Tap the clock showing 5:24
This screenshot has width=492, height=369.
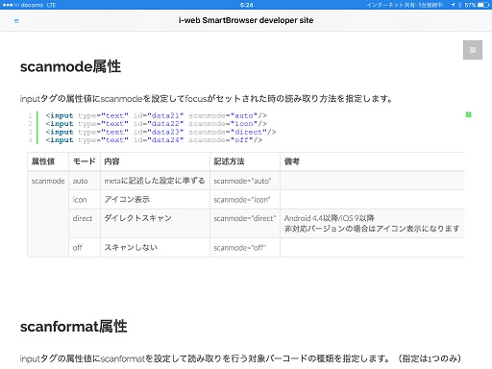pyautogui.click(x=246, y=5)
